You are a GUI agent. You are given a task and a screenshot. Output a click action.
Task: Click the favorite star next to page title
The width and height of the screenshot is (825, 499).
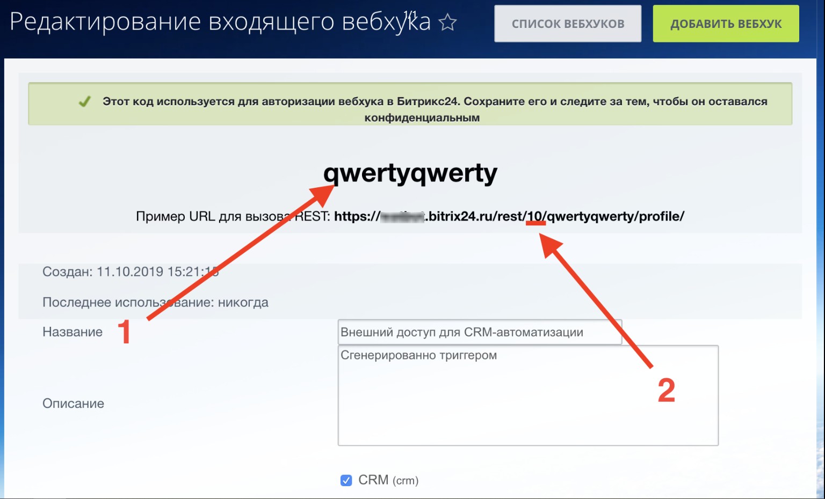point(447,23)
